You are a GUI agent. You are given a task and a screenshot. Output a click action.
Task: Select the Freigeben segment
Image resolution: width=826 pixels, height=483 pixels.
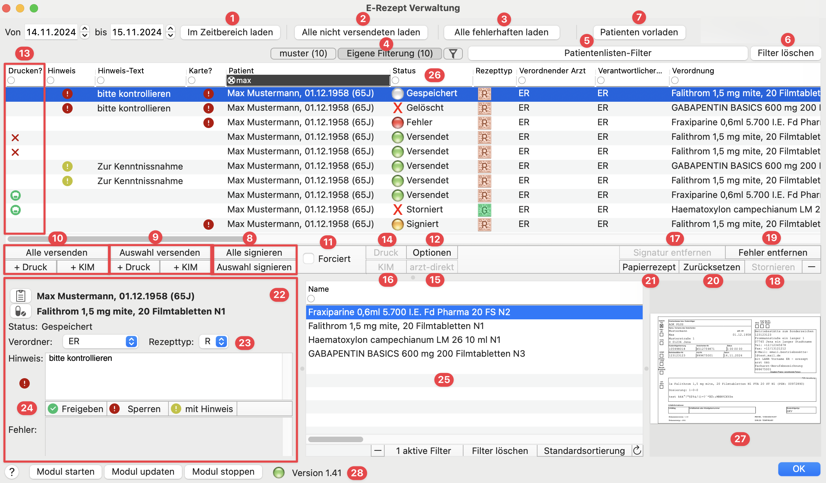[76, 409]
